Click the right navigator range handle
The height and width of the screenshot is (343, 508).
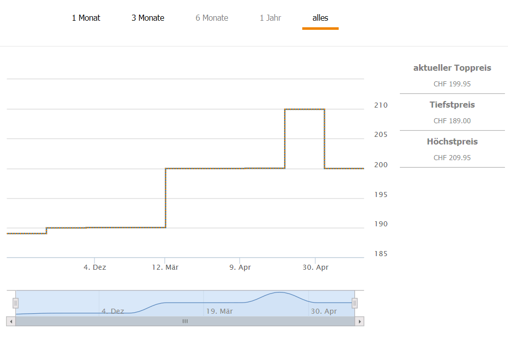pos(355,303)
